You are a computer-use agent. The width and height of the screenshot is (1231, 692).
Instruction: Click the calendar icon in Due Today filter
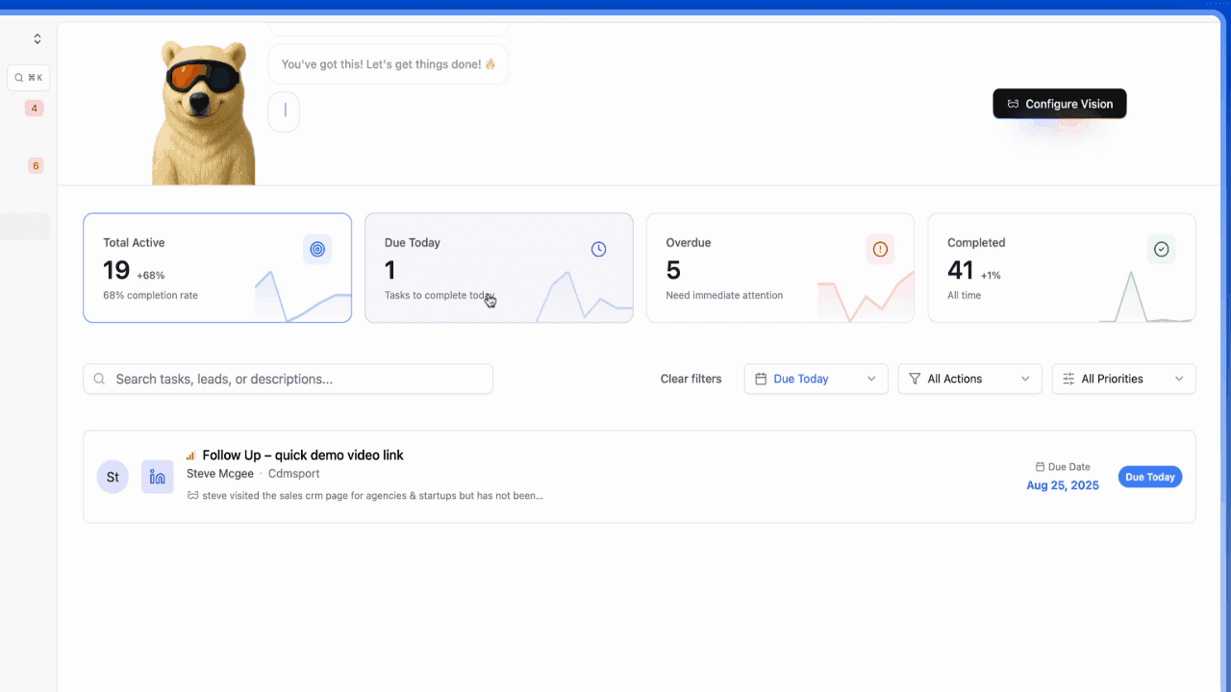761,379
